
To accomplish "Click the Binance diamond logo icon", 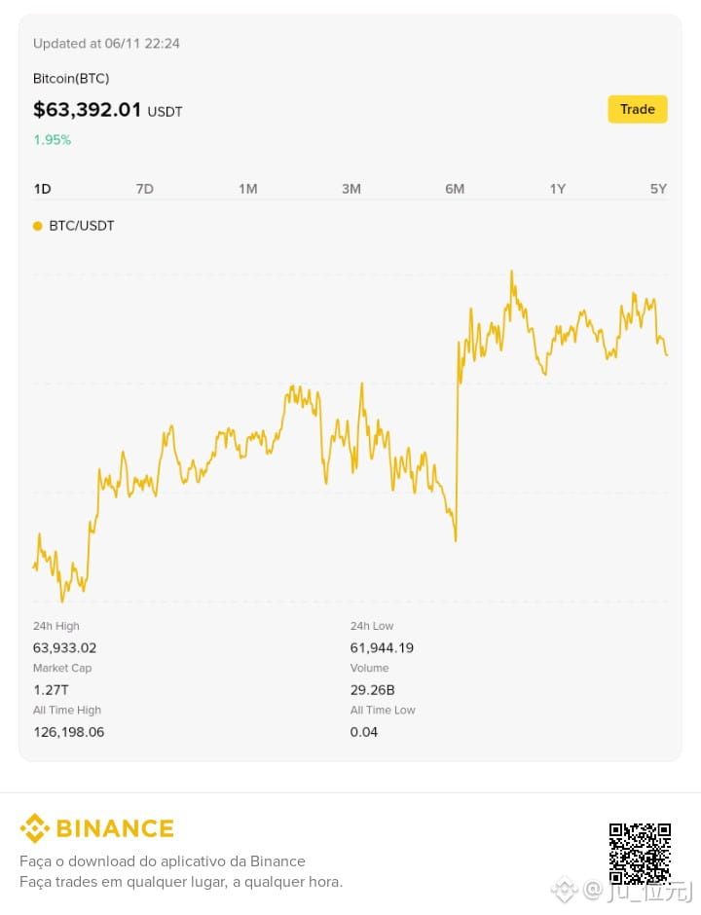I will (x=34, y=828).
